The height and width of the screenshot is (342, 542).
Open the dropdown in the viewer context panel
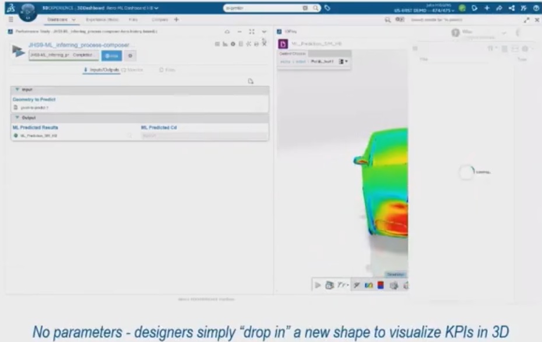[x=344, y=61]
